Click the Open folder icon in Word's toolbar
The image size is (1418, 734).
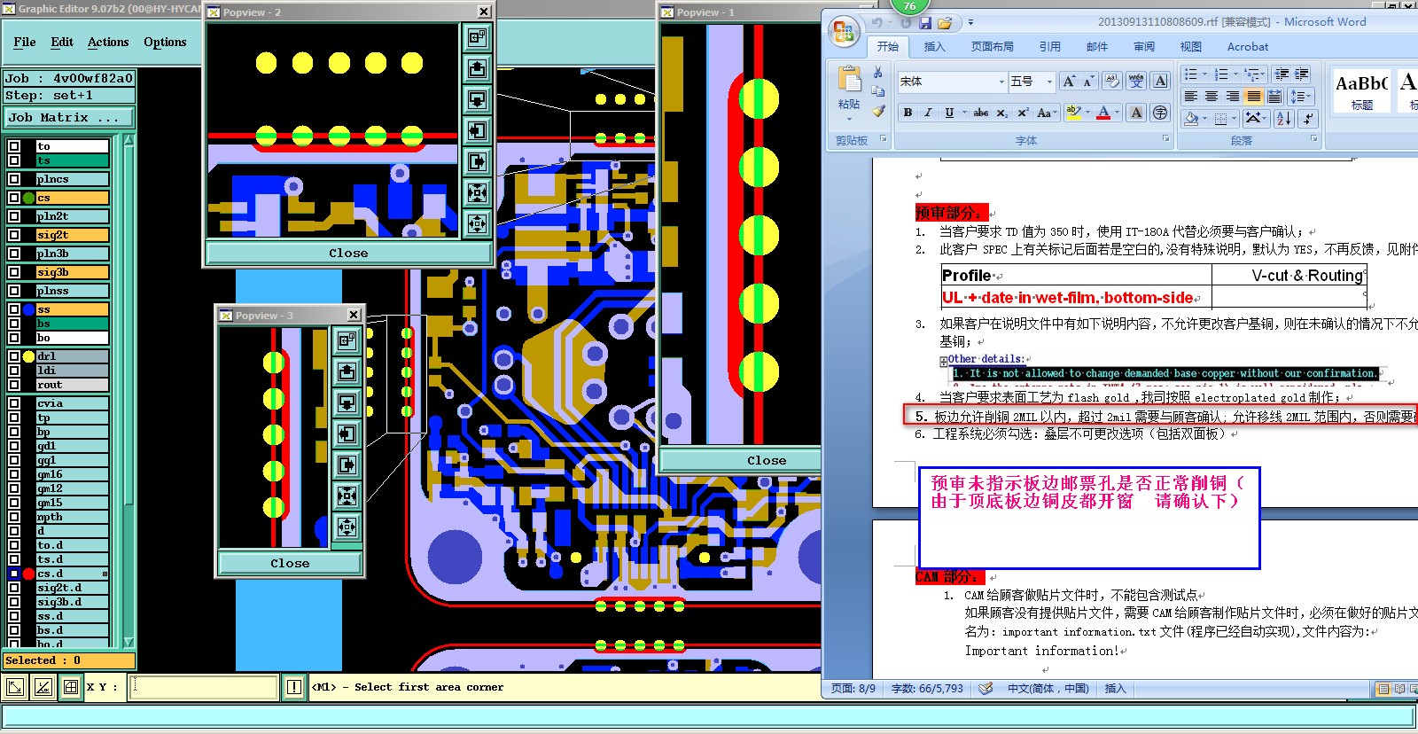945,23
